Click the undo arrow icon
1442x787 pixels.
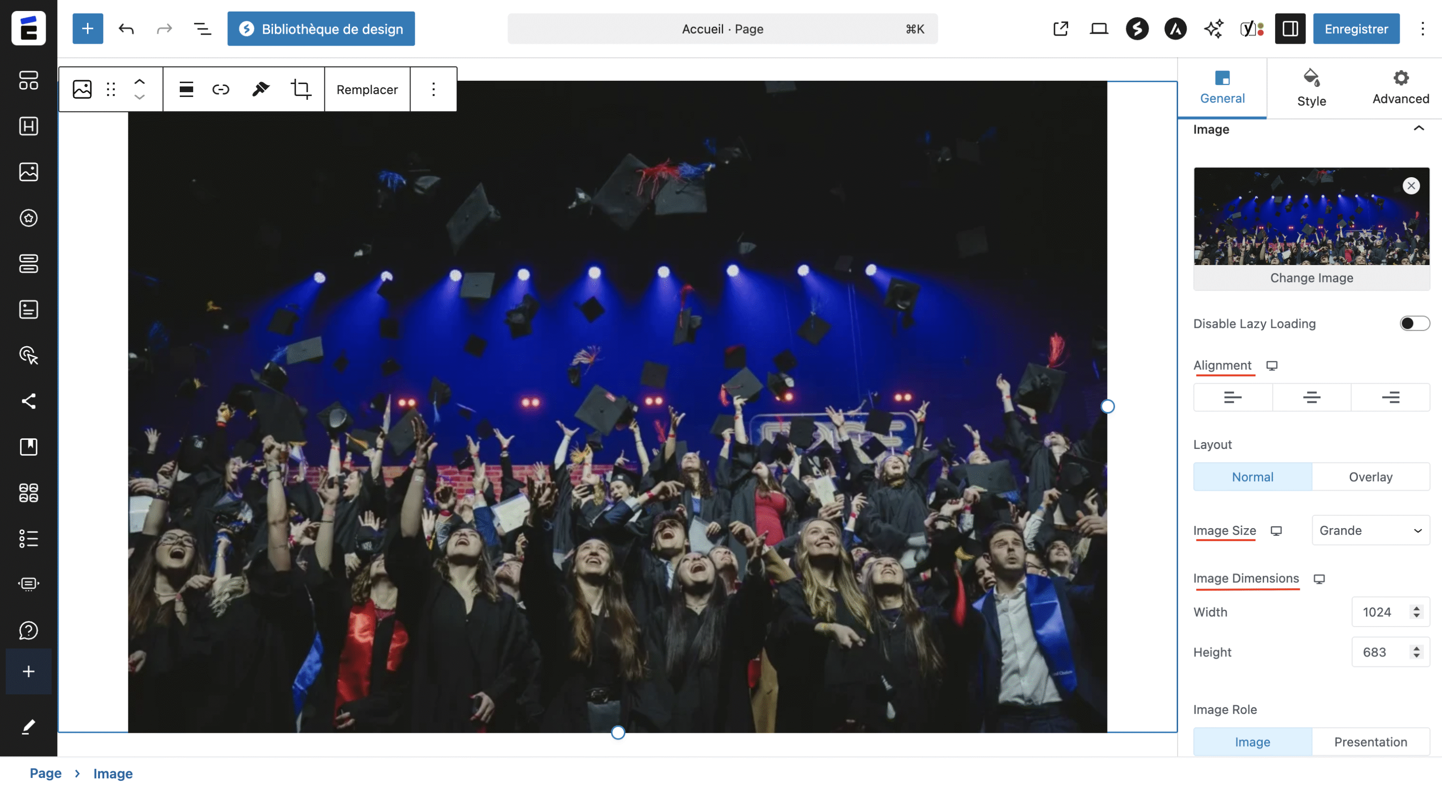[126, 28]
